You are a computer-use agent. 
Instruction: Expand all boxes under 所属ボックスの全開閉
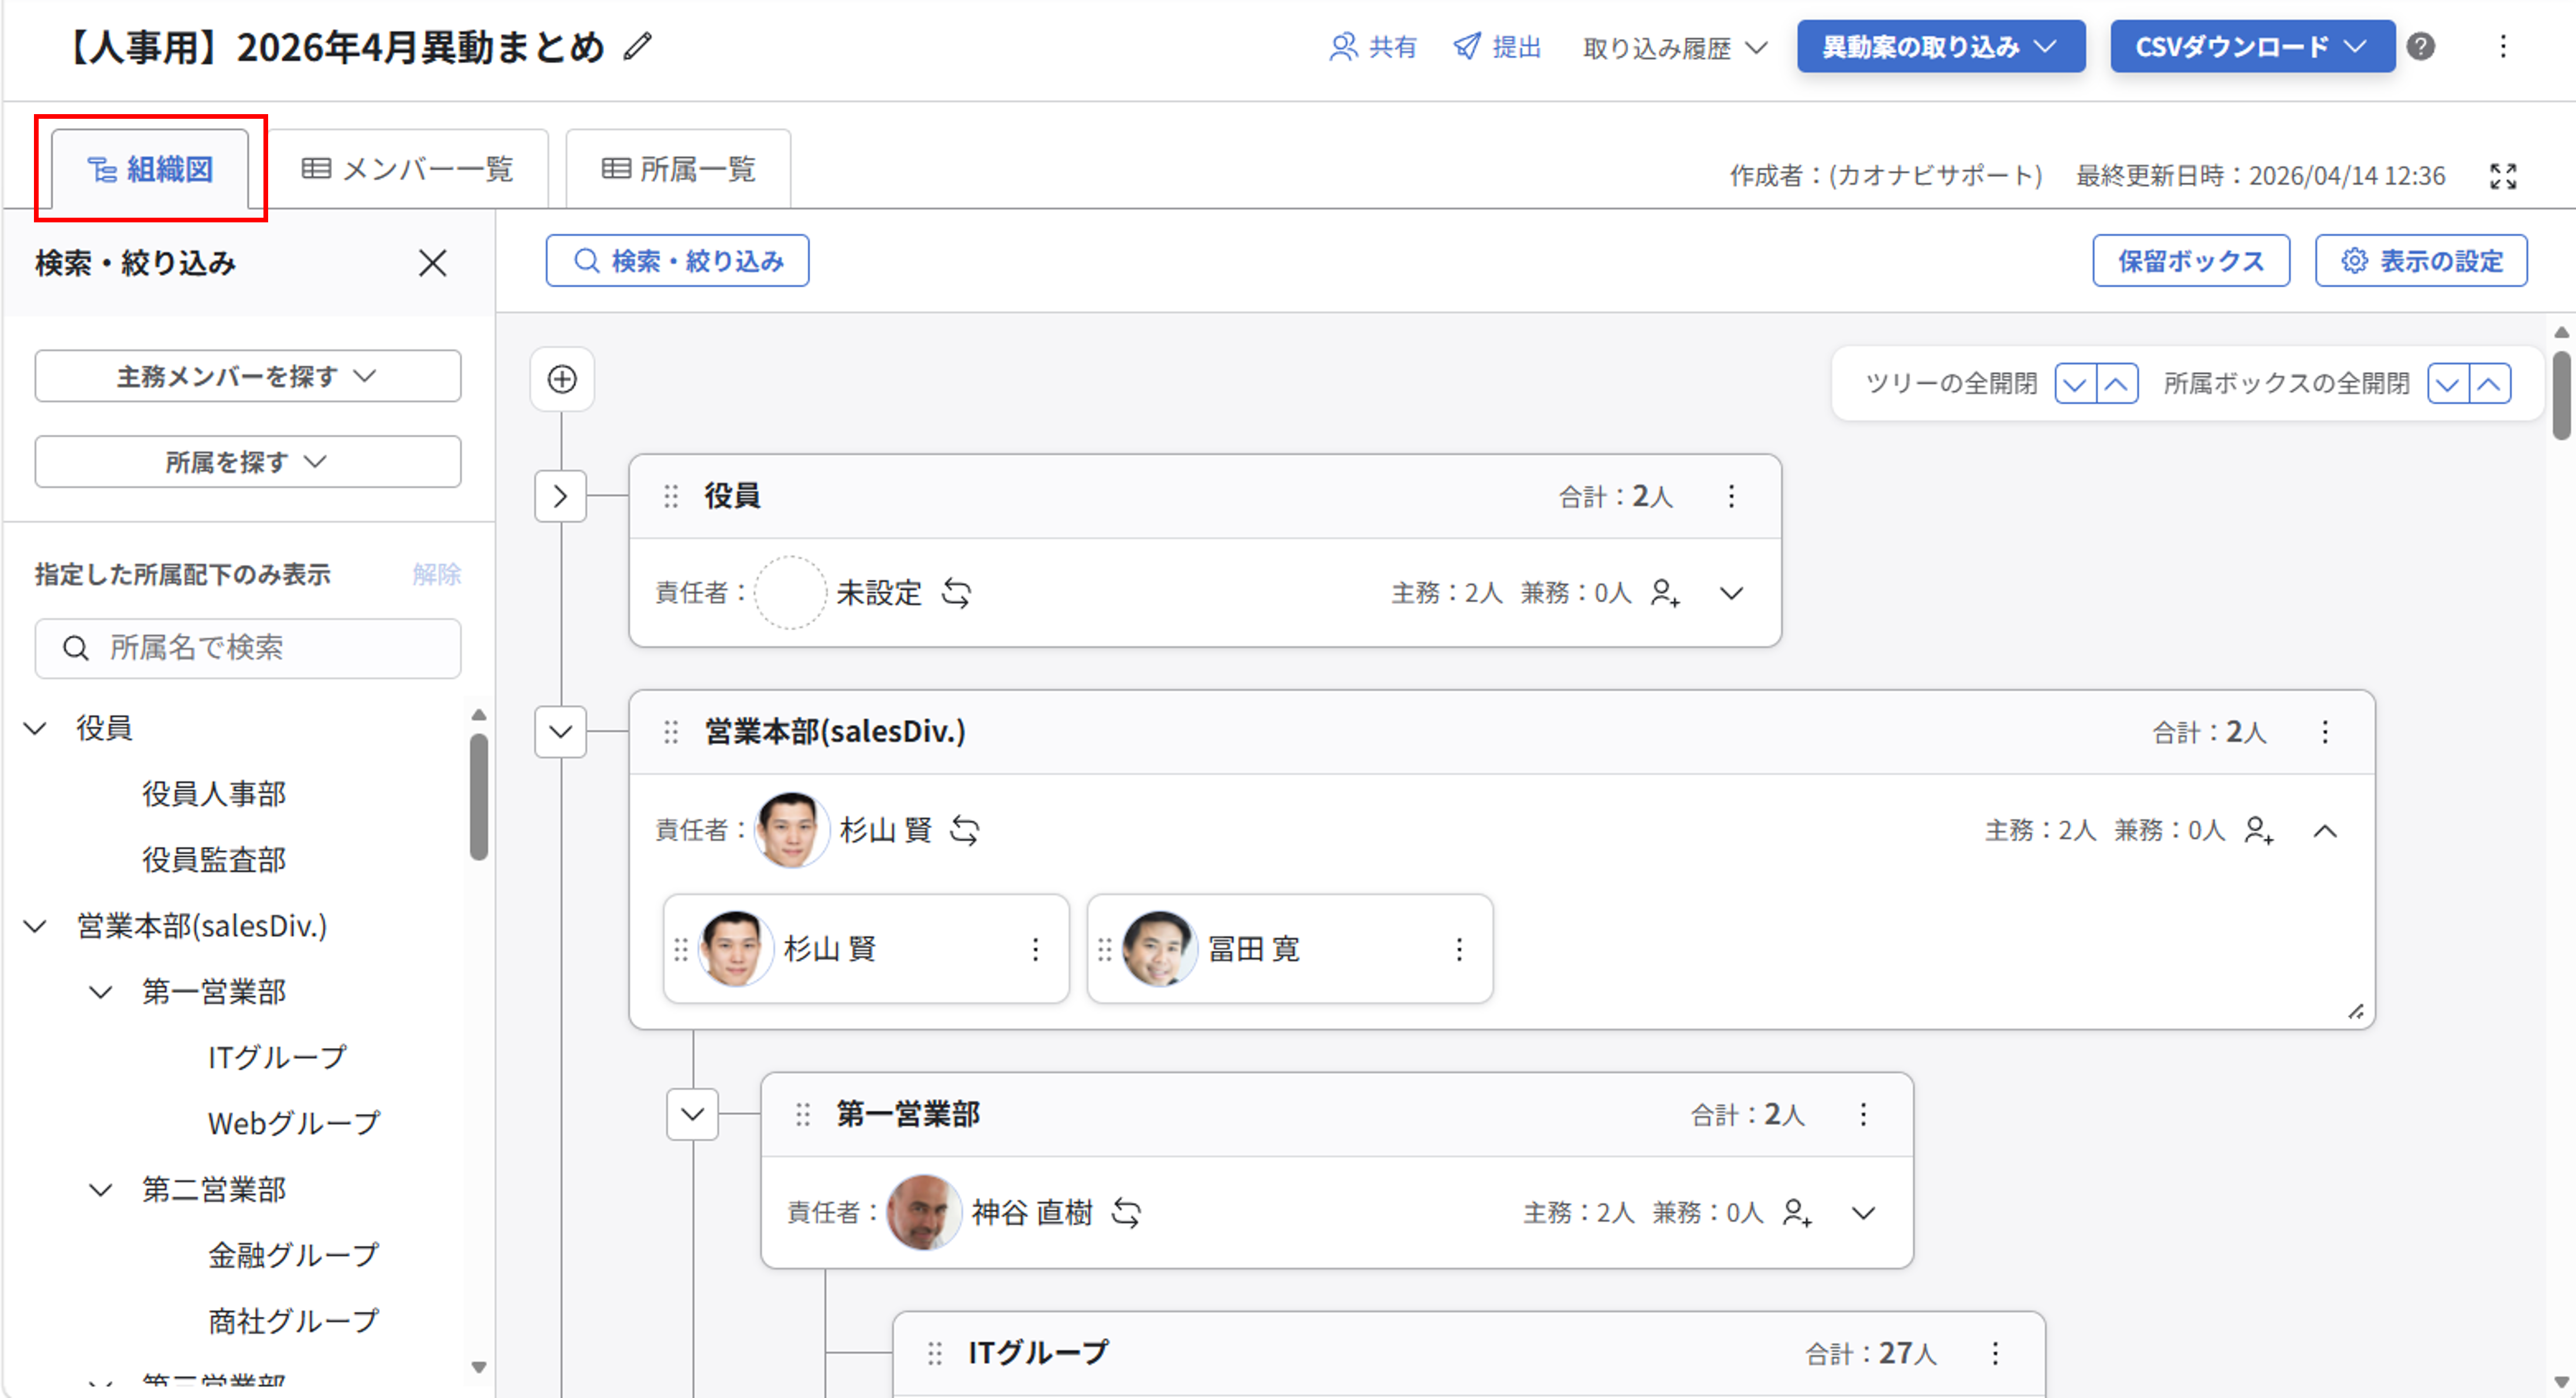coord(2448,384)
